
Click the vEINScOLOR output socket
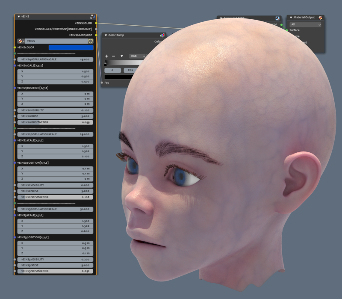pyautogui.click(x=96, y=23)
